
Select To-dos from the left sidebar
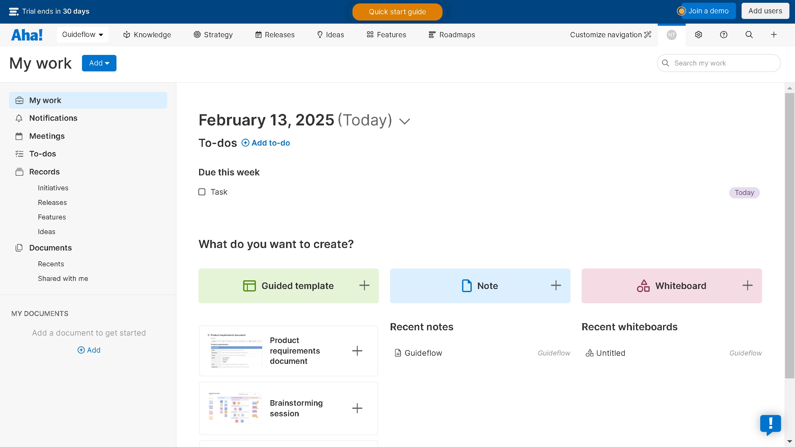pos(43,154)
